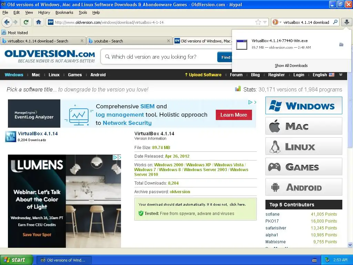353x265 pixels.
Task: Open the Tools menu
Action: [x=83, y=12]
